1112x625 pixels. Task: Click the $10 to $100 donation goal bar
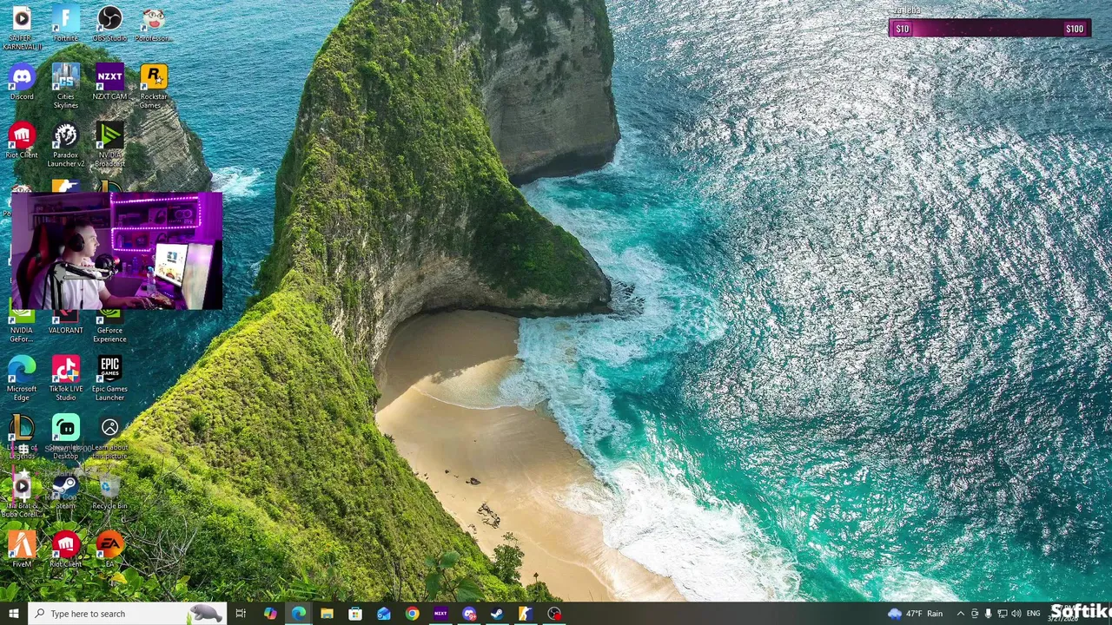[x=989, y=29]
